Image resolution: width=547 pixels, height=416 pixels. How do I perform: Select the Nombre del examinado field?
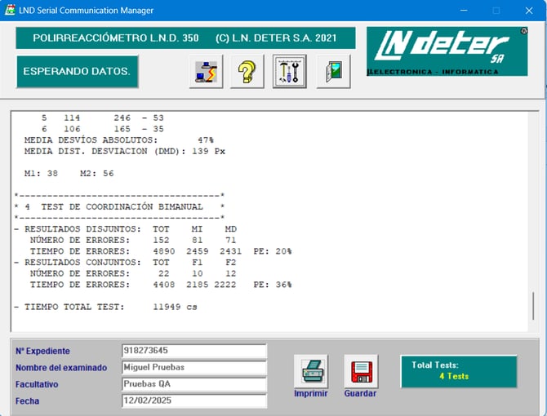193,367
